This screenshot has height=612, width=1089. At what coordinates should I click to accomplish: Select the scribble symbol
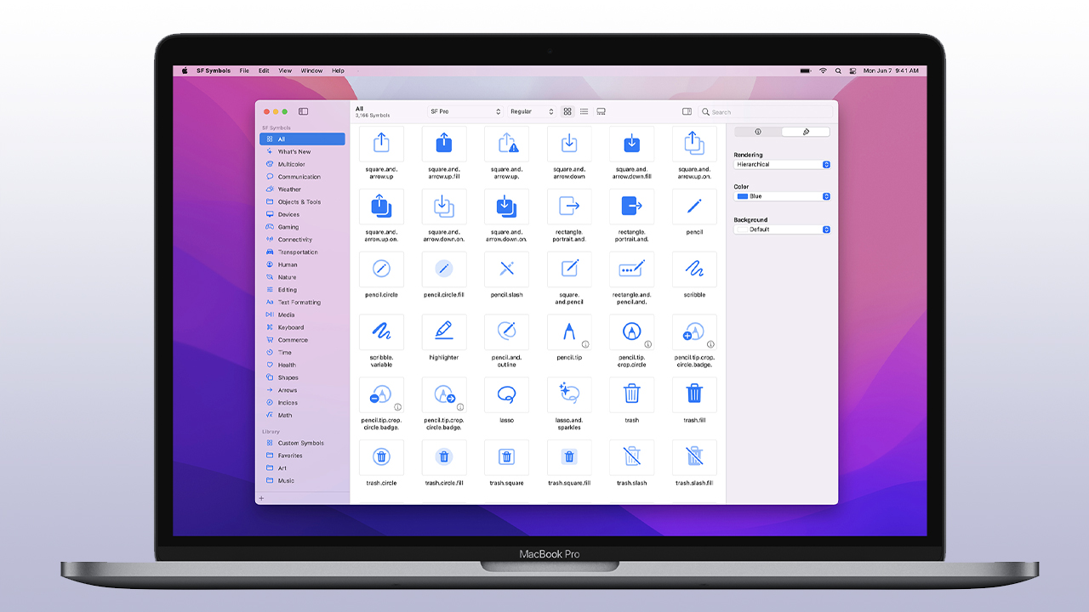coord(694,269)
